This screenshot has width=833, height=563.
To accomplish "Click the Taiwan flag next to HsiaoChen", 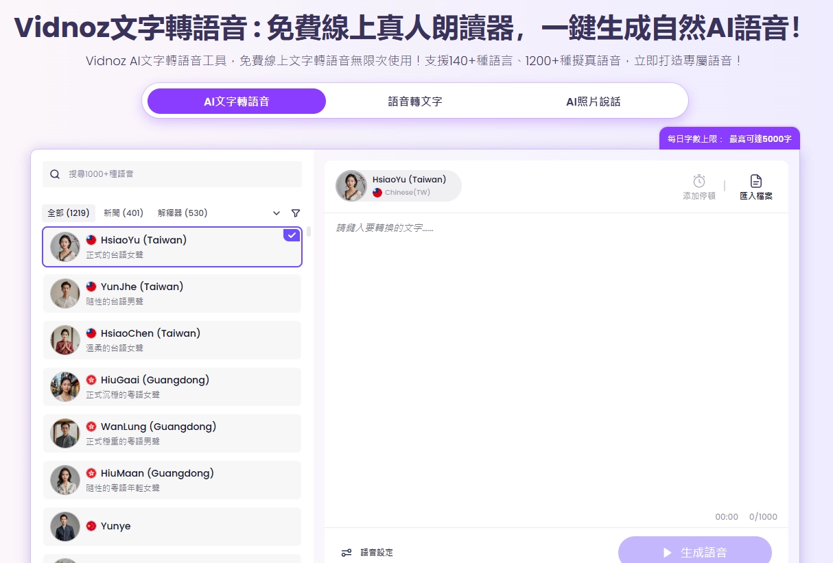I will point(91,333).
